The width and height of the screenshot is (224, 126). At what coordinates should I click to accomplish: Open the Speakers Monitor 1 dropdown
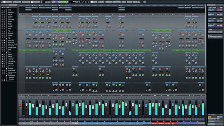[213, 37]
